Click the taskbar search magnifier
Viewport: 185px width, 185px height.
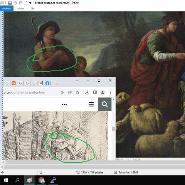pyautogui.click(x=17, y=180)
